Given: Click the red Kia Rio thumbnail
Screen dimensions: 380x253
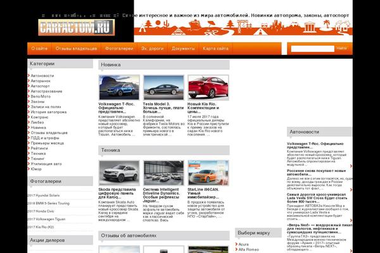Looking at the screenshot, I should tap(208, 87).
